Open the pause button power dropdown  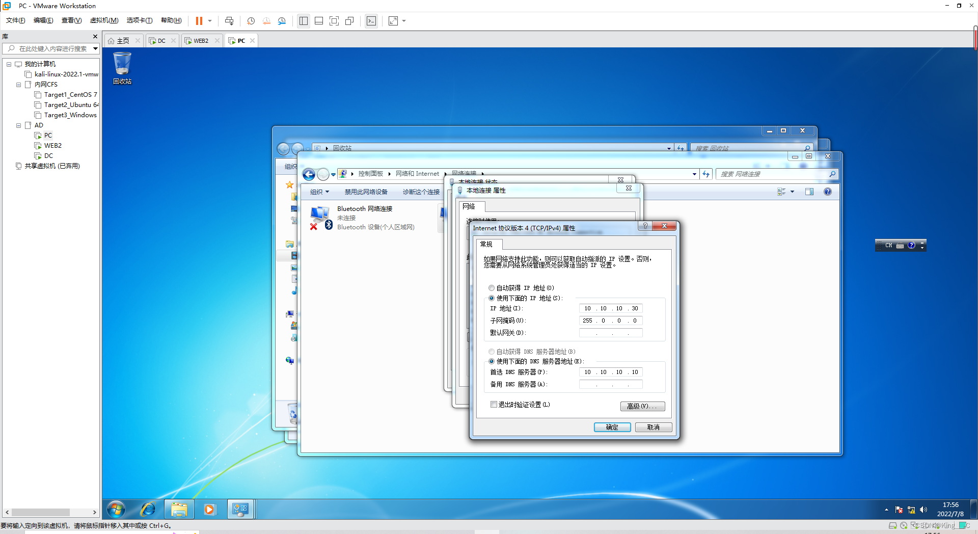tap(210, 21)
